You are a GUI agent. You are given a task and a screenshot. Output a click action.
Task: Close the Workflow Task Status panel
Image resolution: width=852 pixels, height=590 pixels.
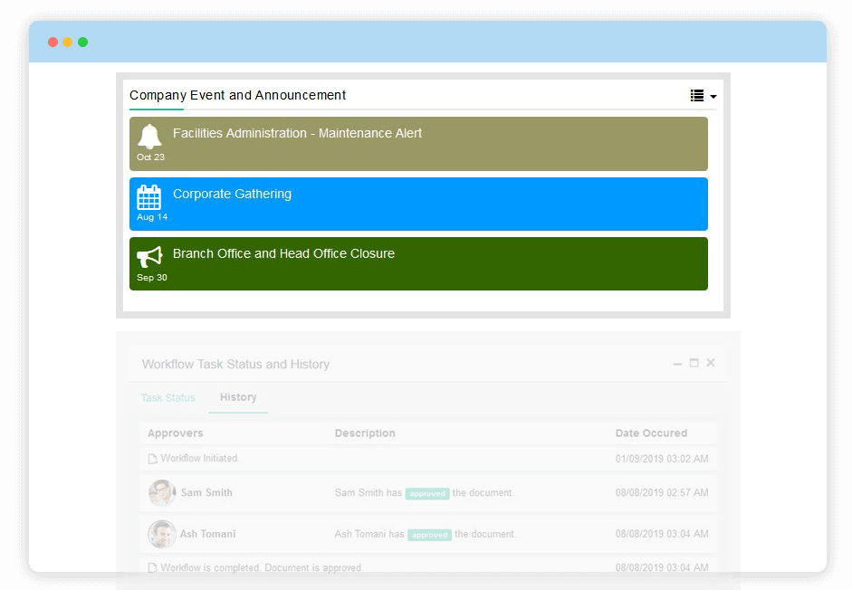[x=711, y=363]
